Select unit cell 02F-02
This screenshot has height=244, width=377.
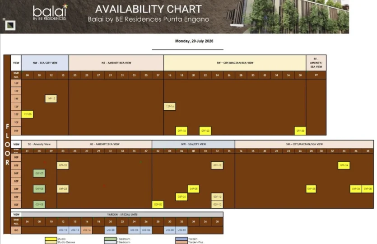click(158, 205)
